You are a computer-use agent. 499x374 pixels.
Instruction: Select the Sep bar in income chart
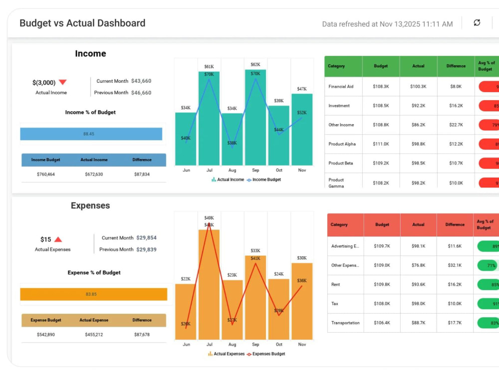tap(255, 117)
